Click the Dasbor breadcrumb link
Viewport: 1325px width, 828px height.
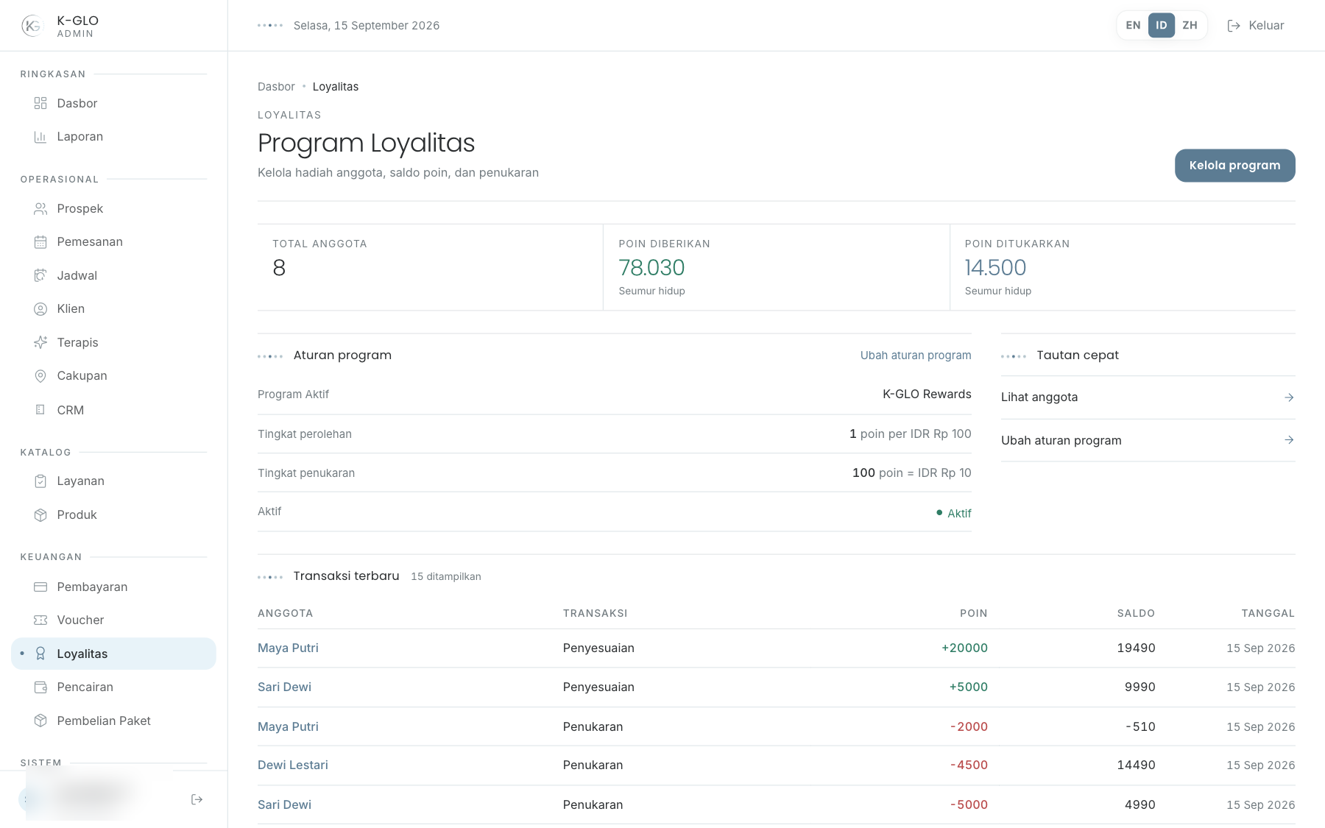pos(276,87)
